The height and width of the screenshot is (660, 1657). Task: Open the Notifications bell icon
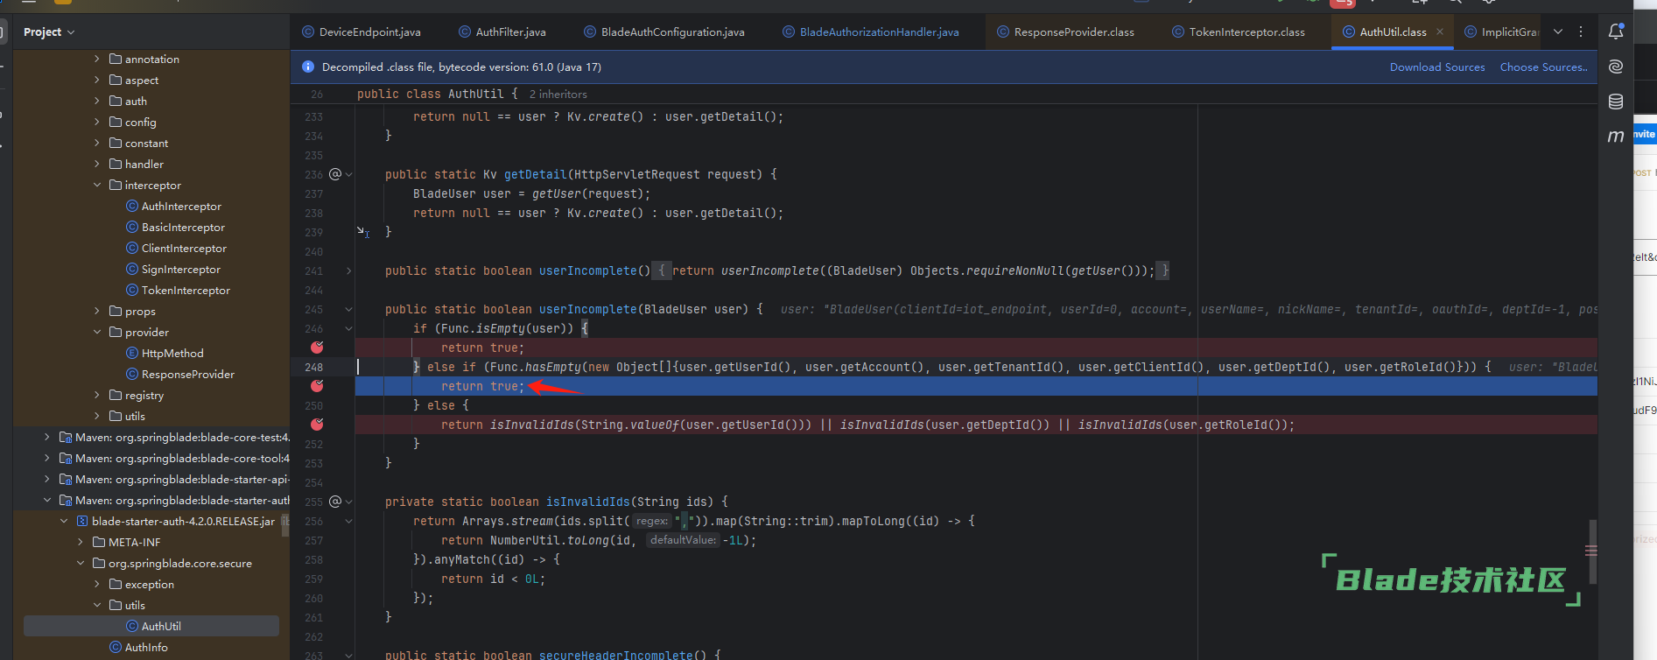click(x=1616, y=32)
